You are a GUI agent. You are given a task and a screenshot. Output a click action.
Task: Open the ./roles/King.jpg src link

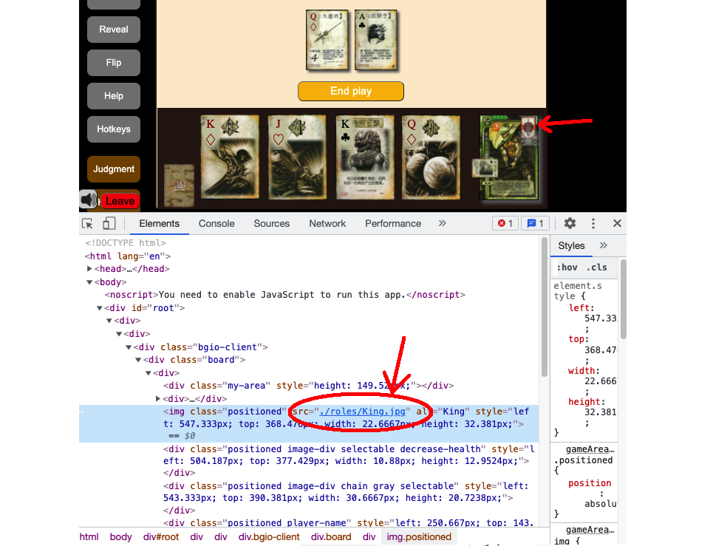(362, 412)
